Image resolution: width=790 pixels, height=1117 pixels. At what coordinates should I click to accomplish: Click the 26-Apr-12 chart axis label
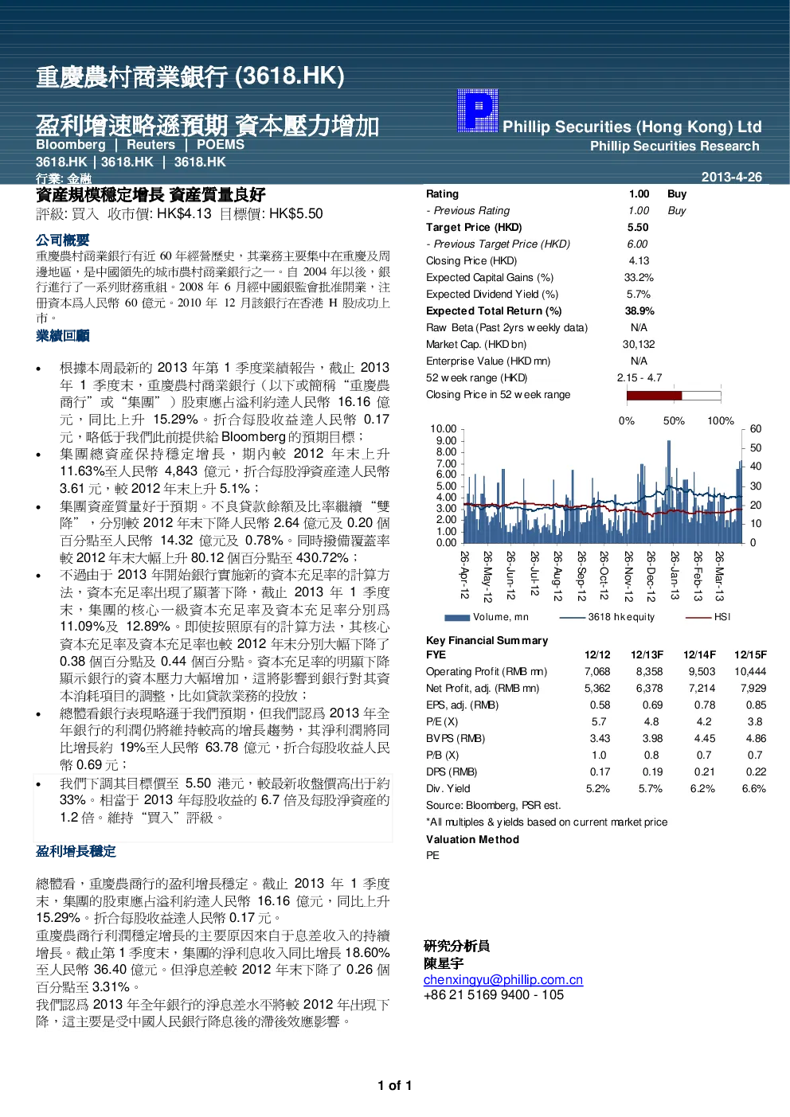(464, 575)
